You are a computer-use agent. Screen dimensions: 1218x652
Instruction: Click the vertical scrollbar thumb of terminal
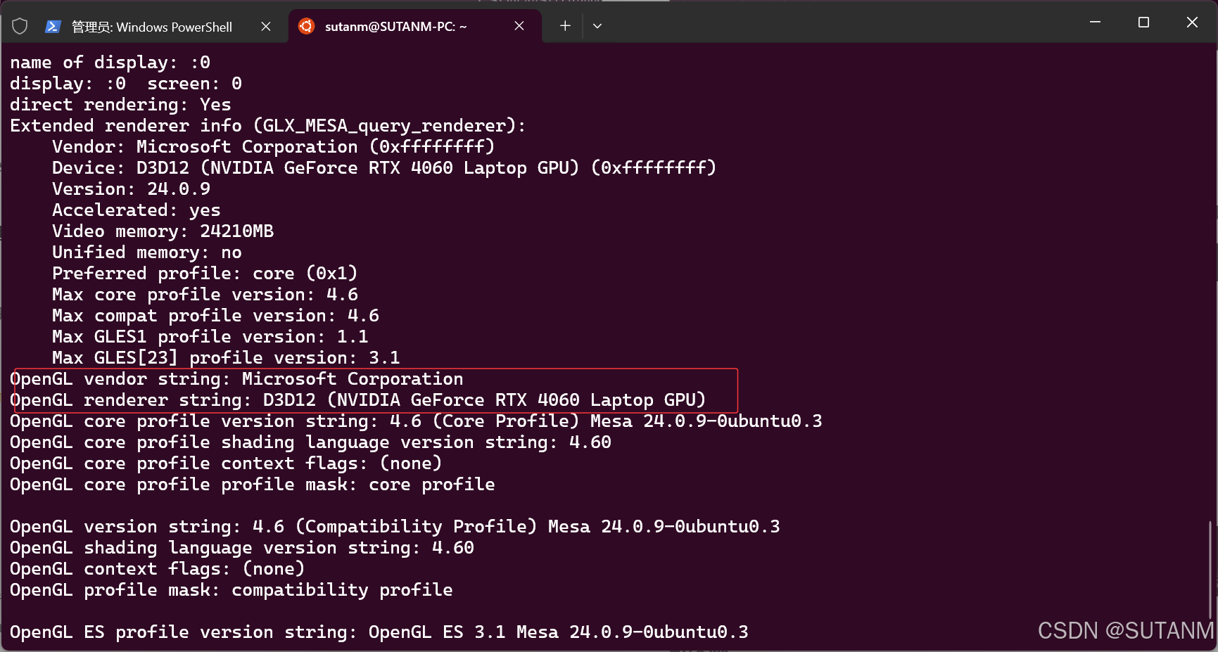click(1210, 570)
